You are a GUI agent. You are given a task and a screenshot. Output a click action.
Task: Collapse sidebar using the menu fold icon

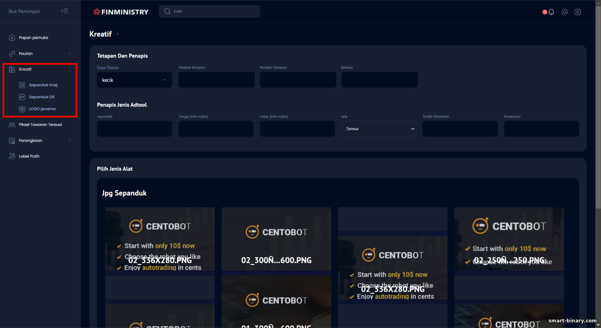(65, 11)
